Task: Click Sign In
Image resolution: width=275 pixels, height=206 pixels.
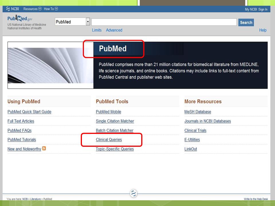Action: coord(263,9)
